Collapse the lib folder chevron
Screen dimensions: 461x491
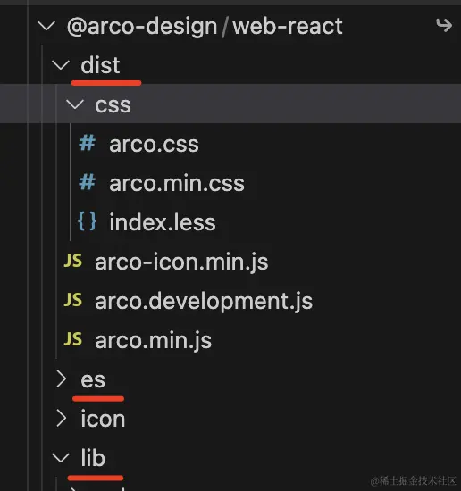(61, 457)
